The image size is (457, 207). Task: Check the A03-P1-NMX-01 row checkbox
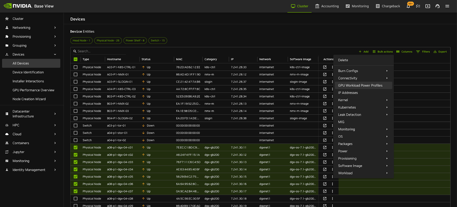click(75, 74)
